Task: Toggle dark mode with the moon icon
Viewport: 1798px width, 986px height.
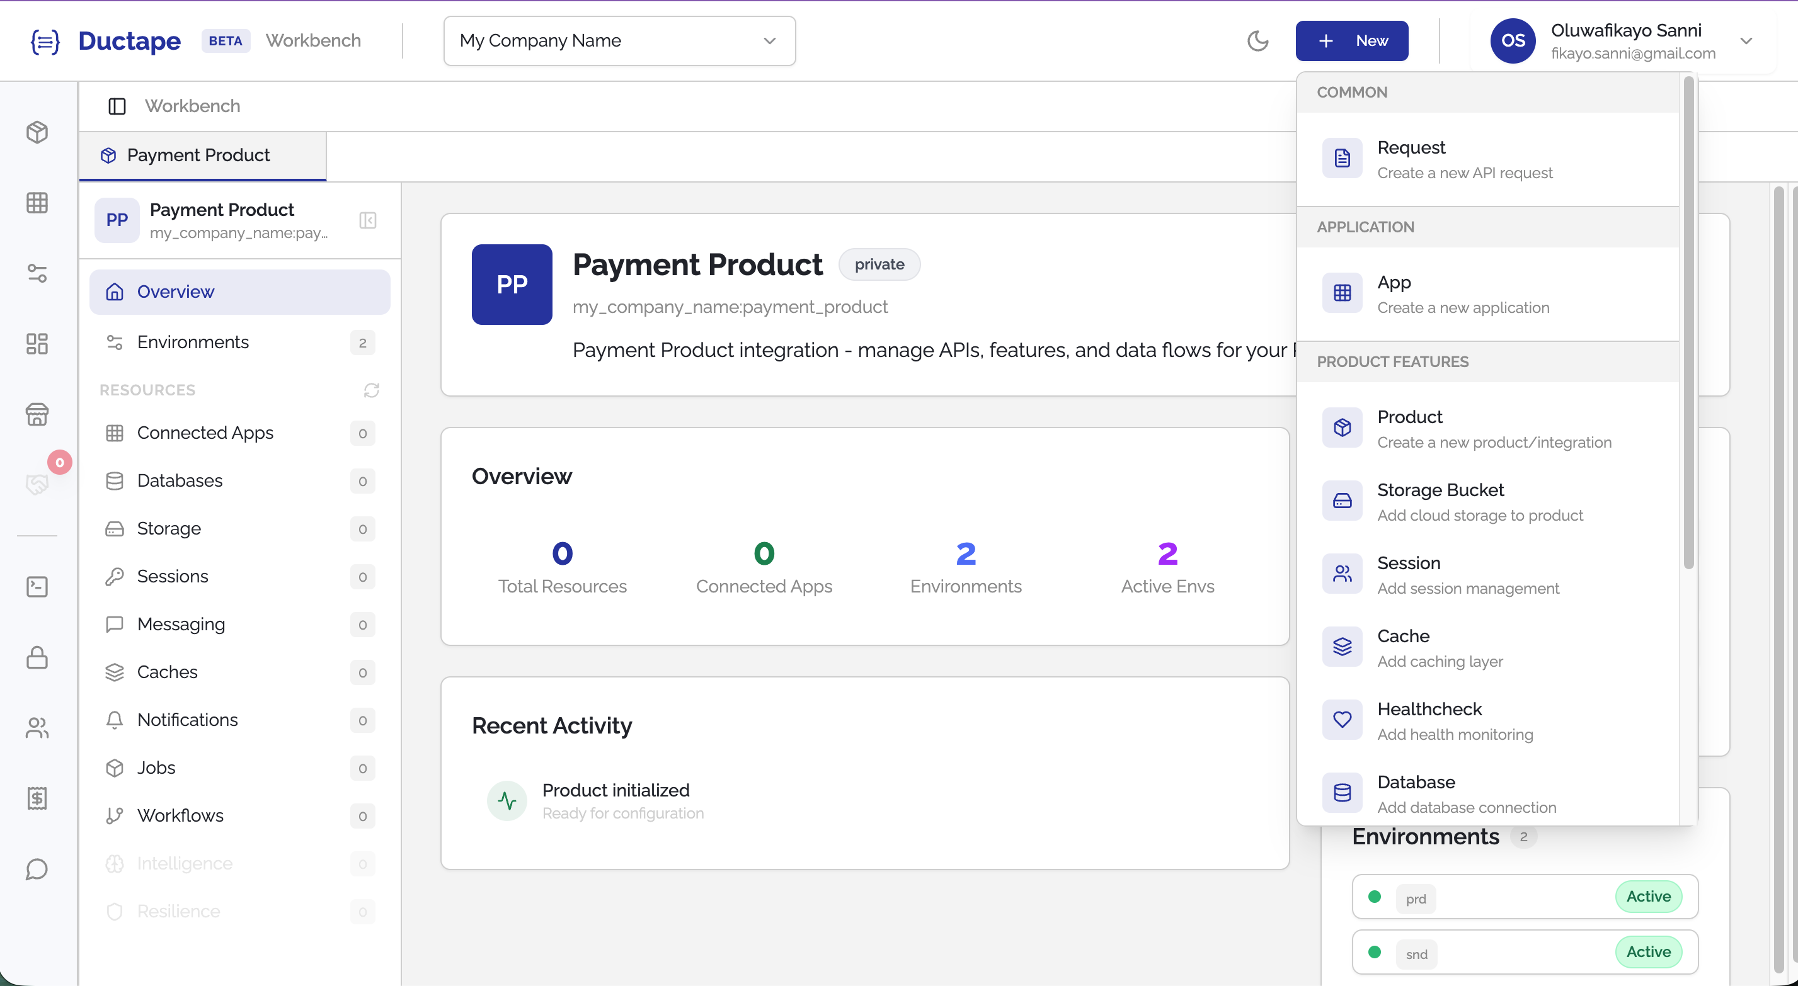Action: coord(1259,40)
